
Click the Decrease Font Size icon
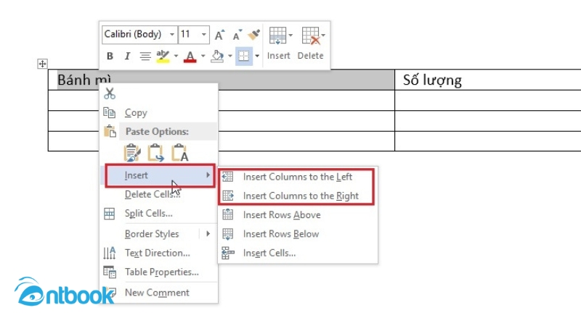pos(237,35)
